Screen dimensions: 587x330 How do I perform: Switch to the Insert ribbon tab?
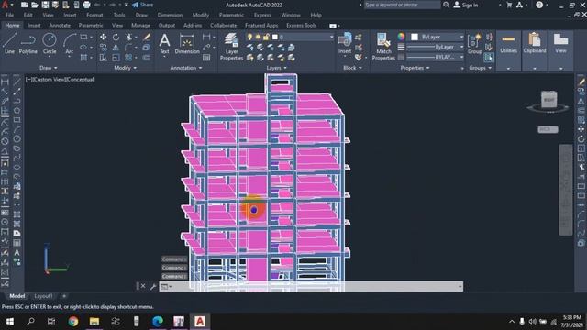pyautogui.click(x=34, y=25)
